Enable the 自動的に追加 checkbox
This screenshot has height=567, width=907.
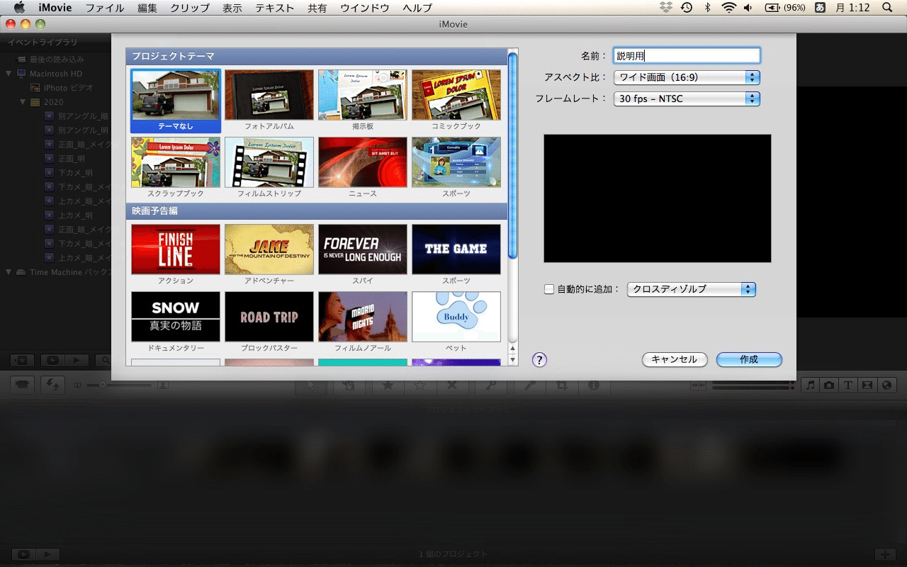point(548,289)
